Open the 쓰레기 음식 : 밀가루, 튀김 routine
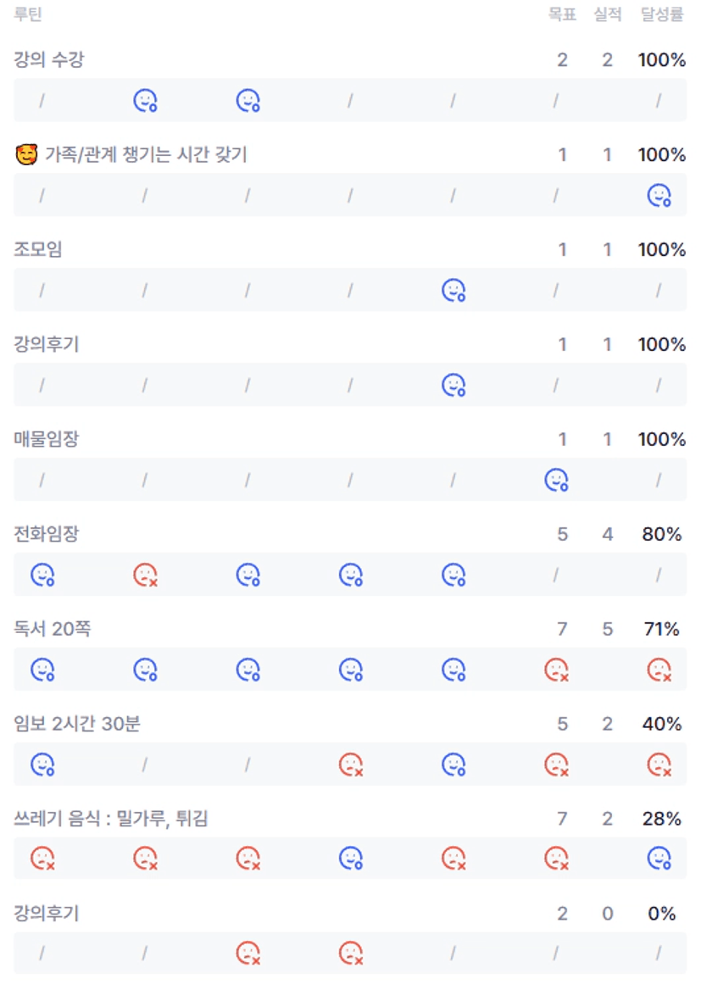The height and width of the screenshot is (984, 701). tap(111, 819)
